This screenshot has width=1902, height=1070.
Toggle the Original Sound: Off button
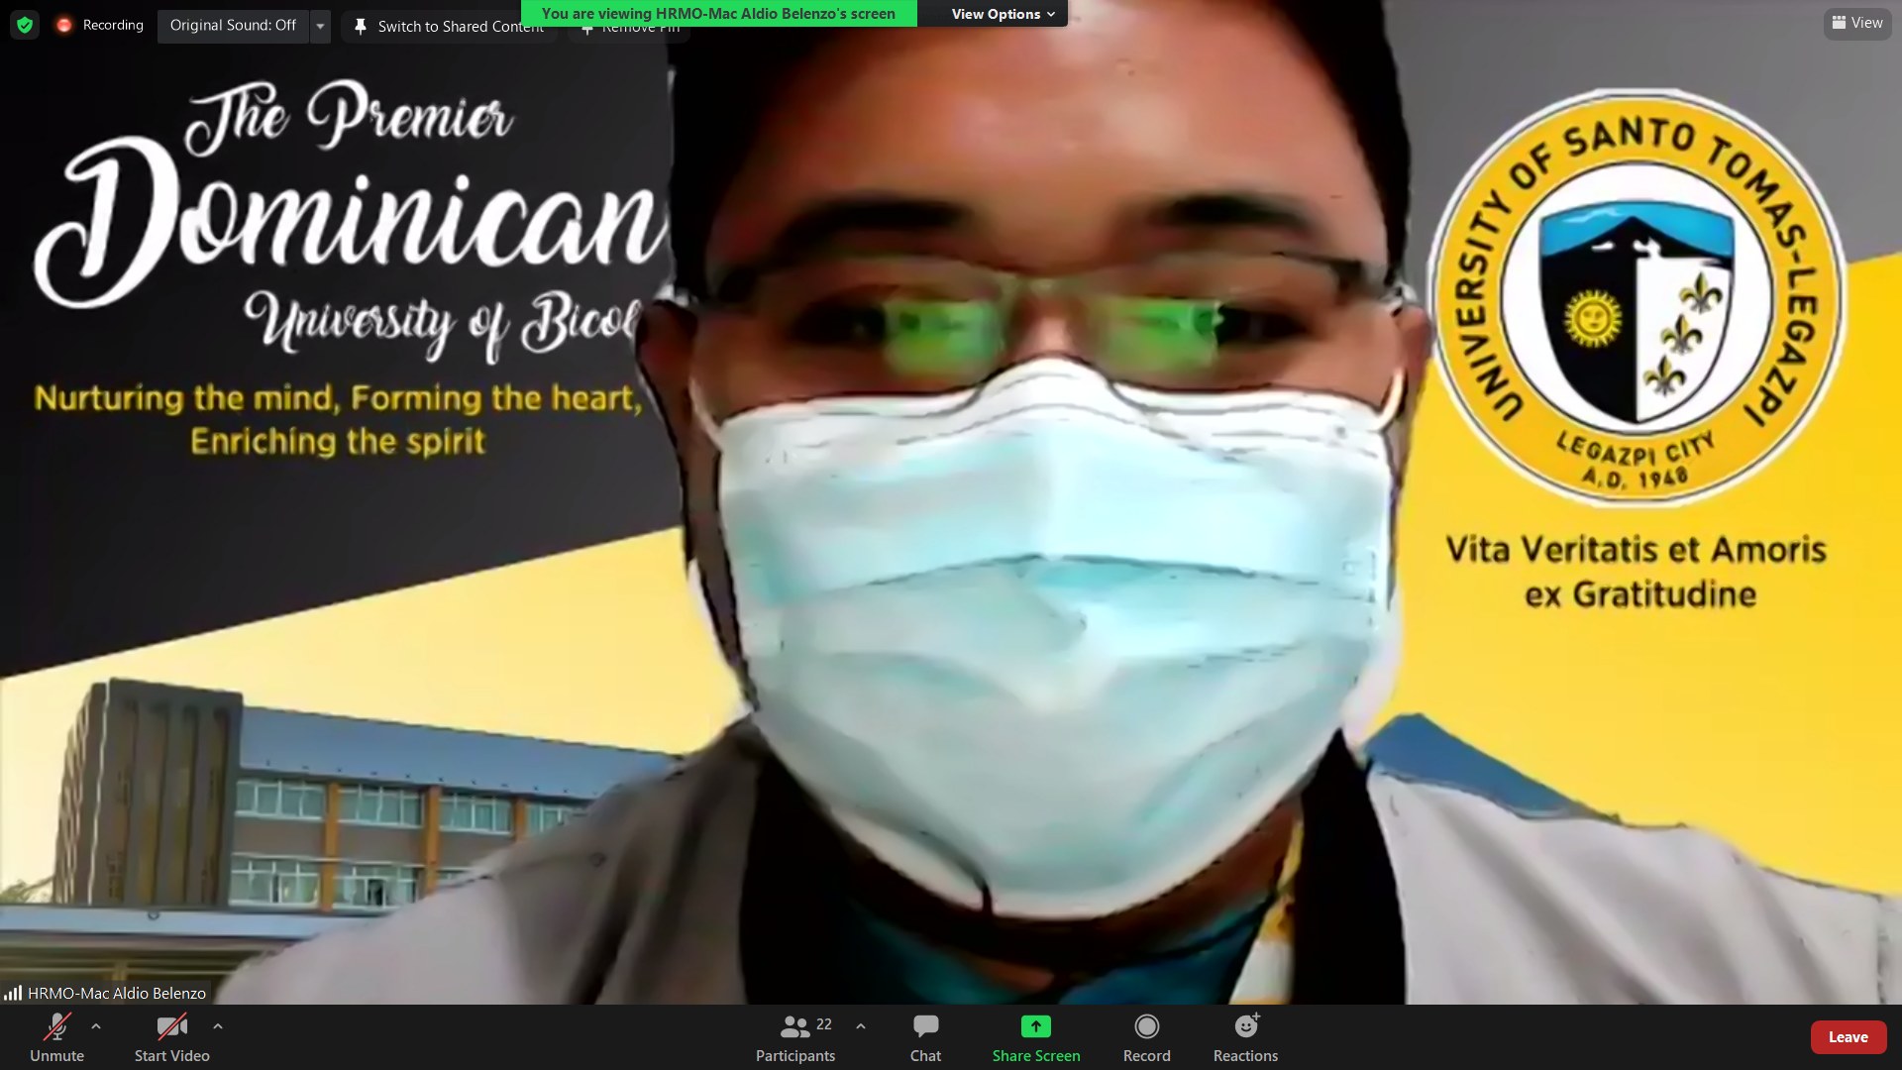(233, 25)
